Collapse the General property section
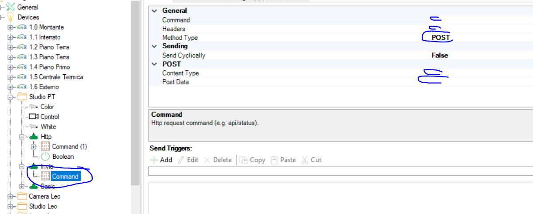This screenshot has height=214, width=533. 154,11
